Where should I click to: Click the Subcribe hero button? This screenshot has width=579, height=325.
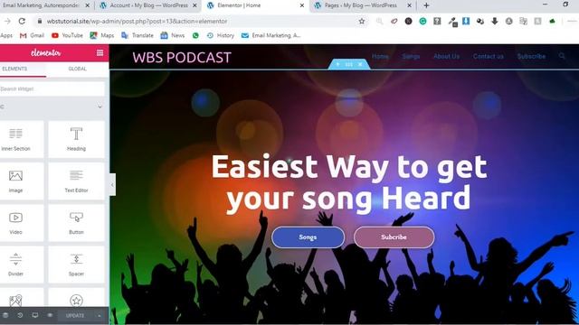(394, 237)
